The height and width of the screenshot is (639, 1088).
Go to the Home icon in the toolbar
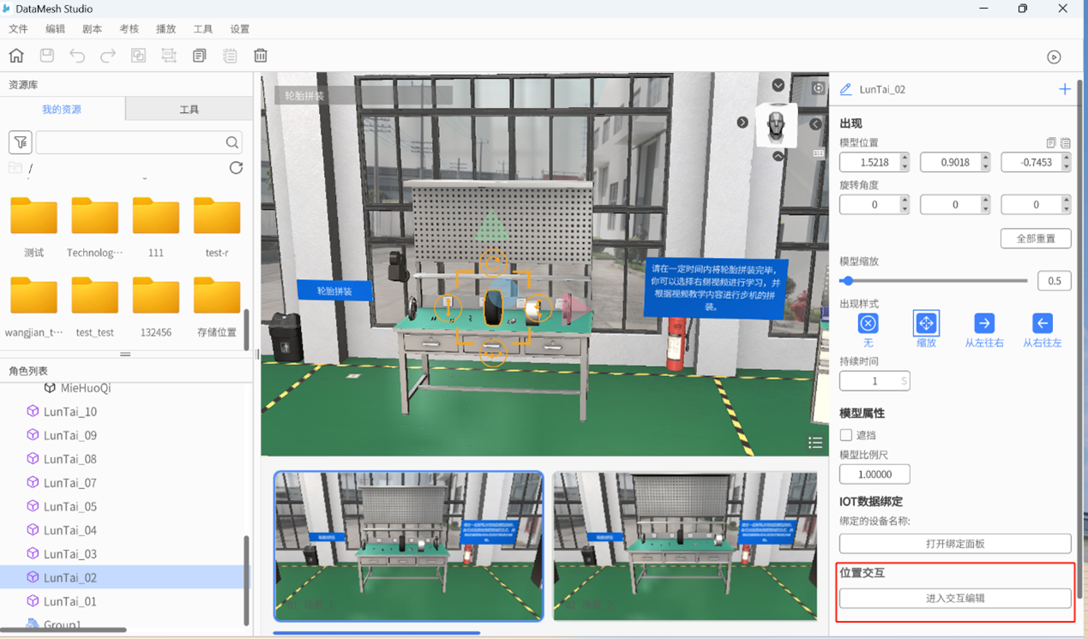pos(16,56)
